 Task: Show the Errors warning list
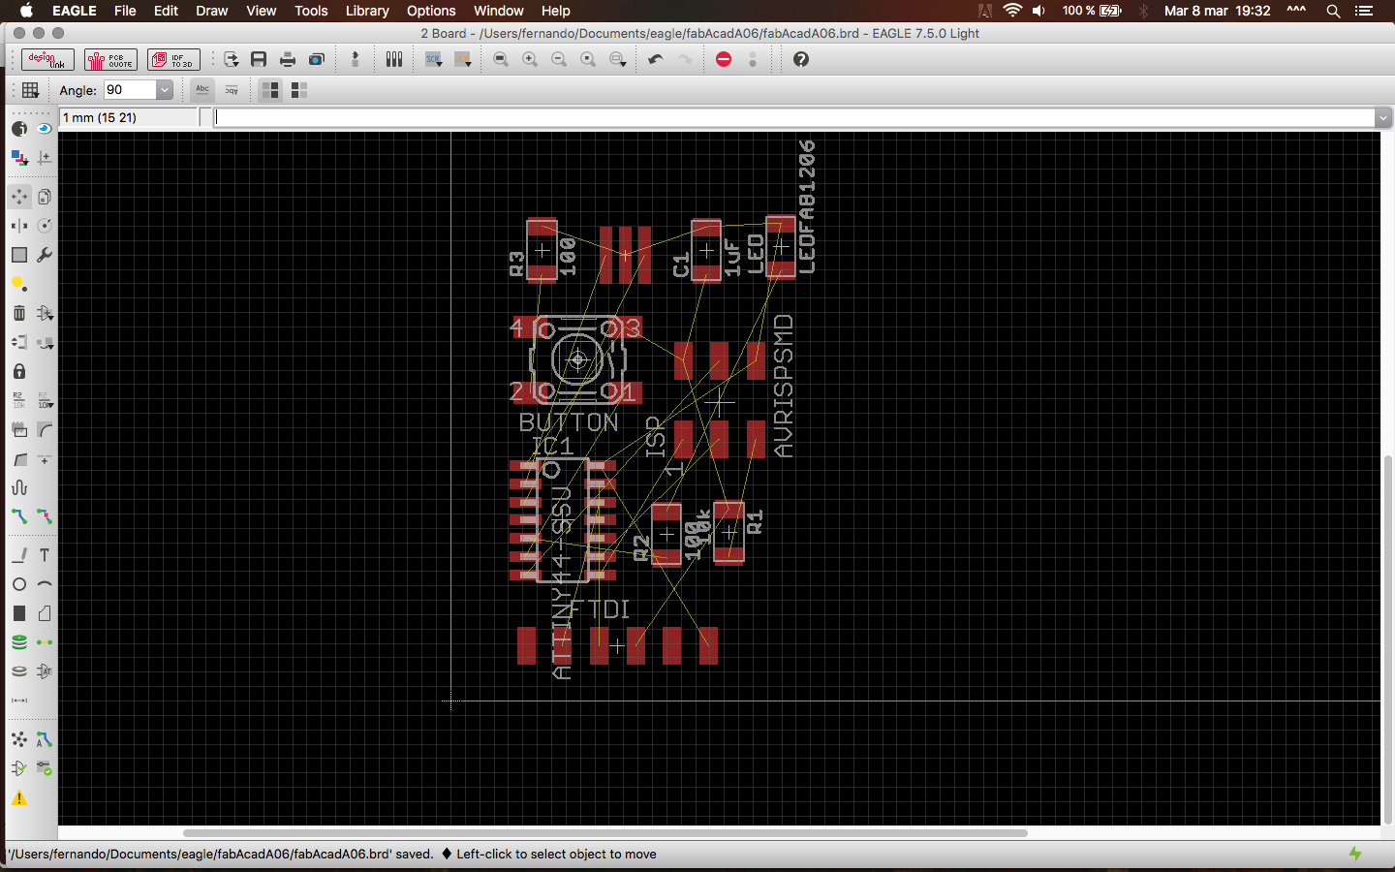[19, 798]
